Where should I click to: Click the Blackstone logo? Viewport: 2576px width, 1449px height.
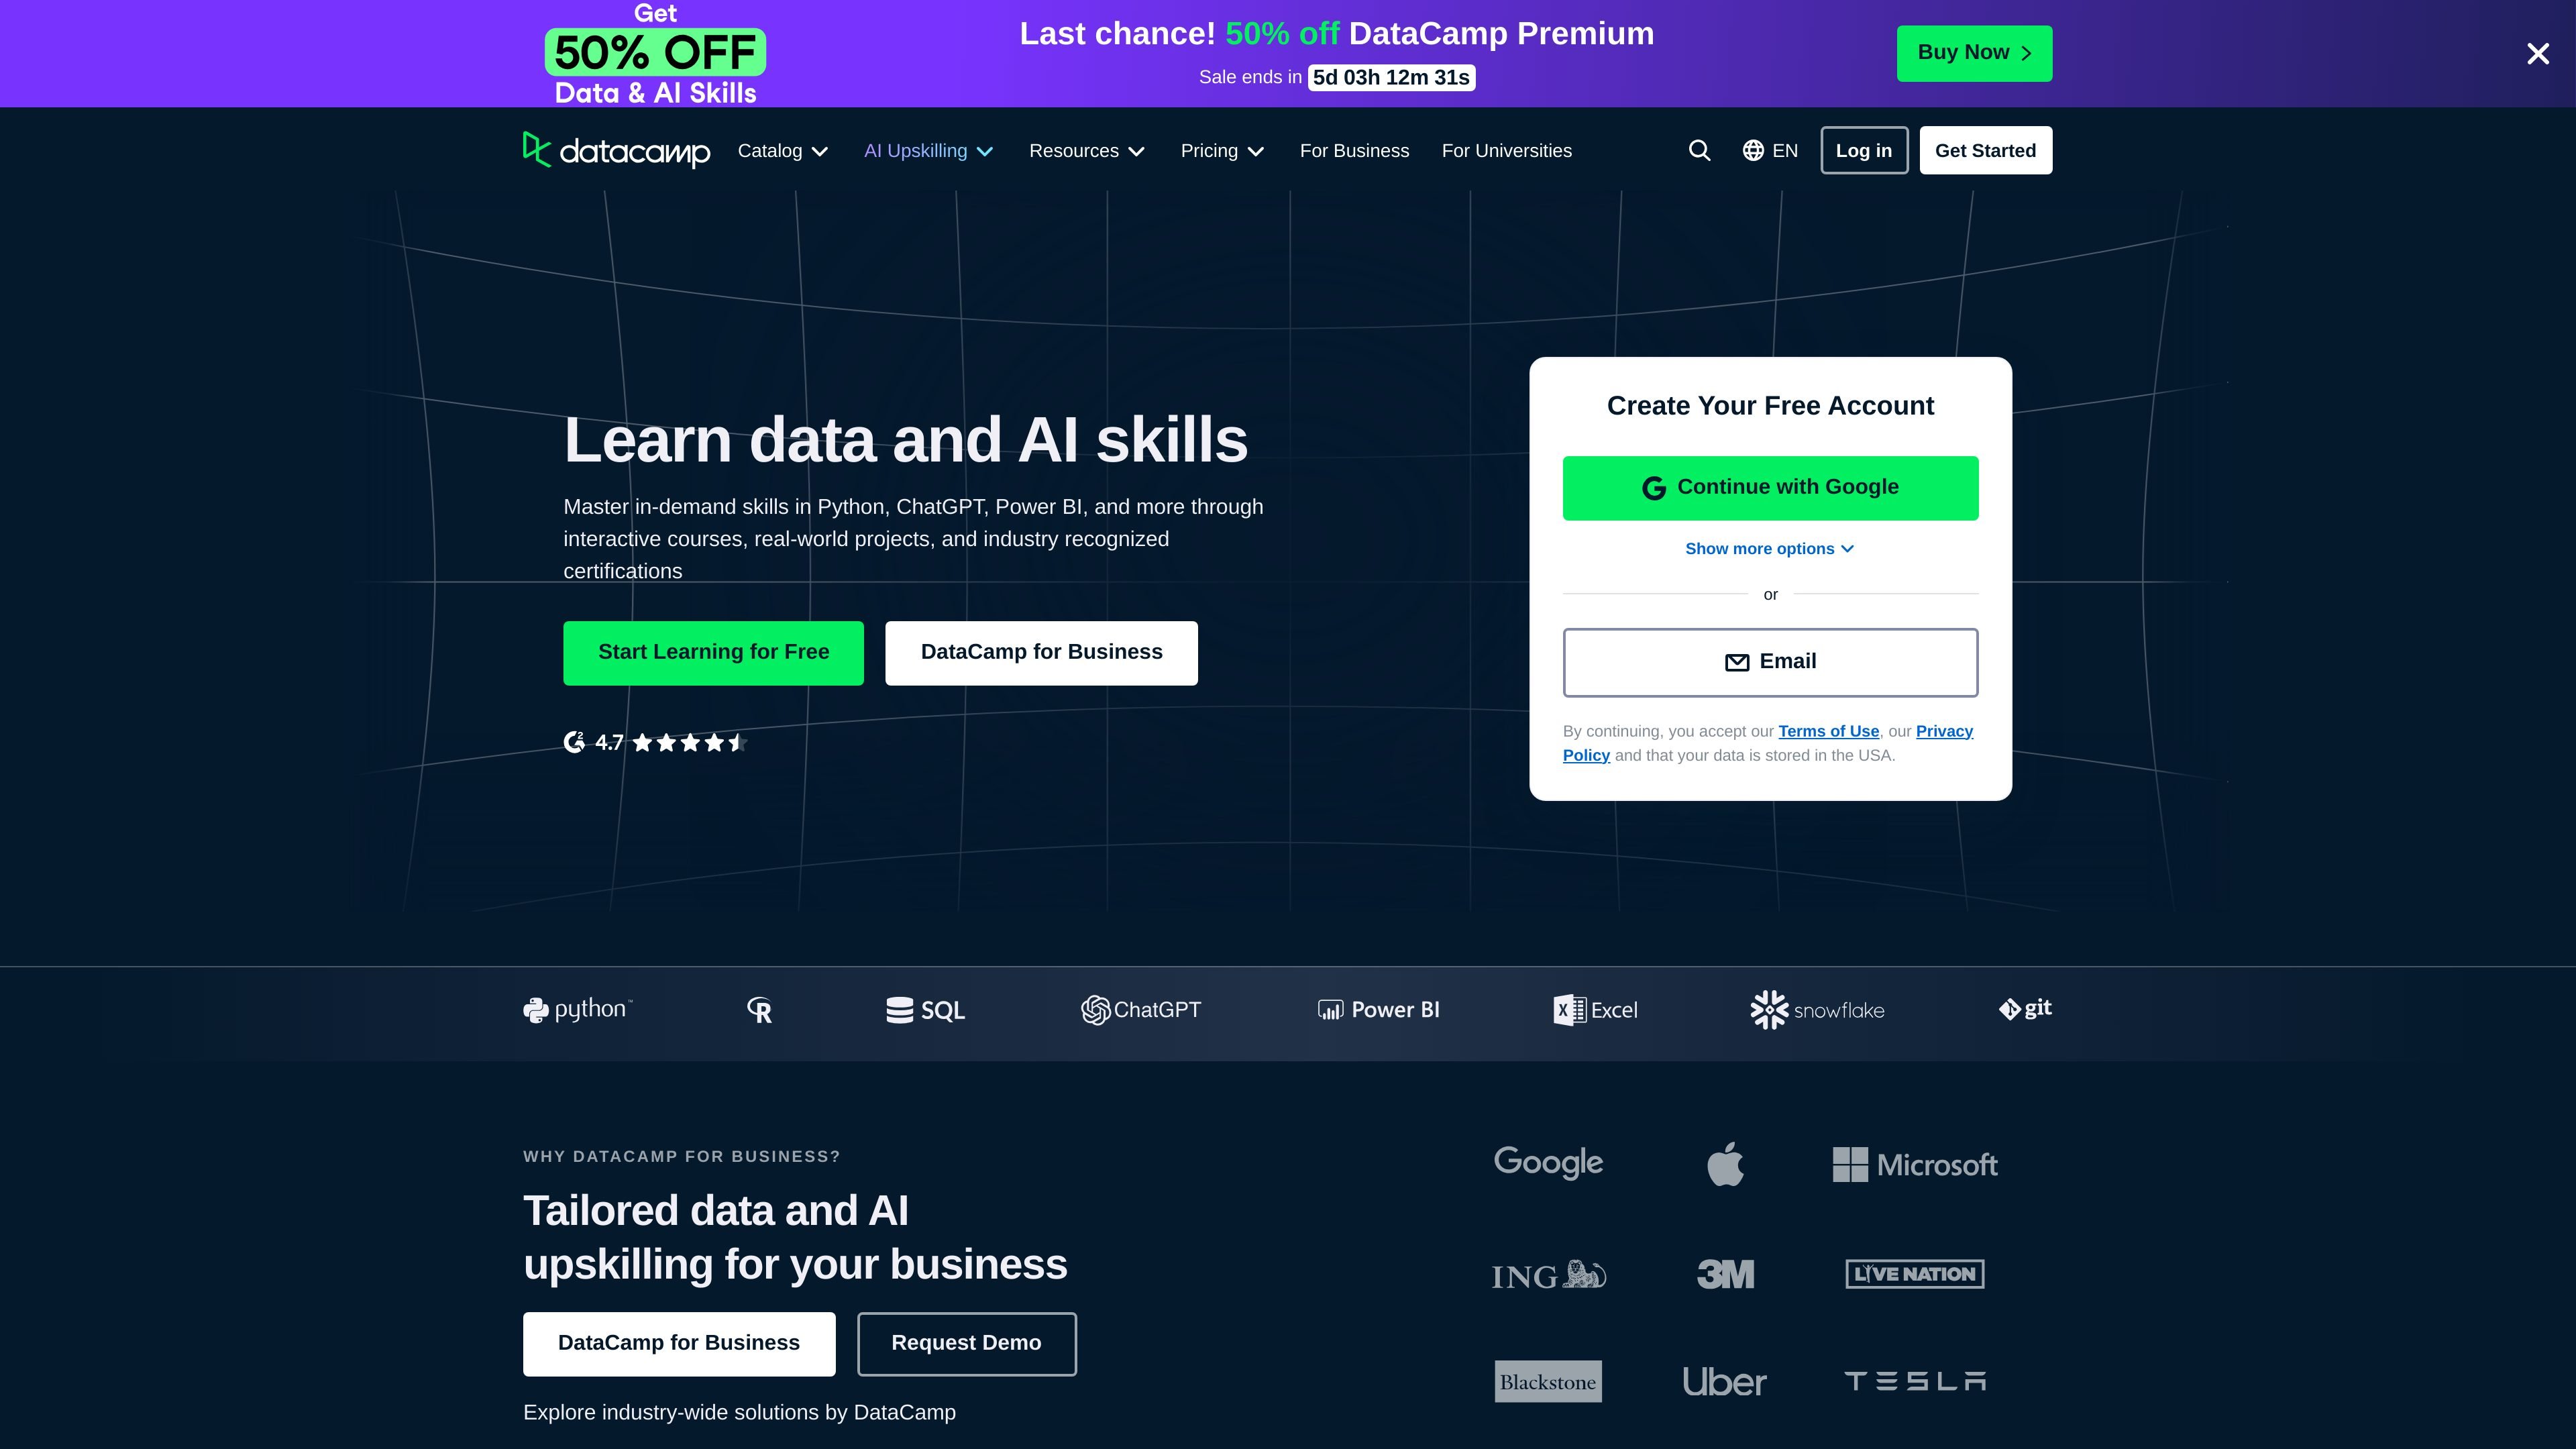coord(1548,1381)
